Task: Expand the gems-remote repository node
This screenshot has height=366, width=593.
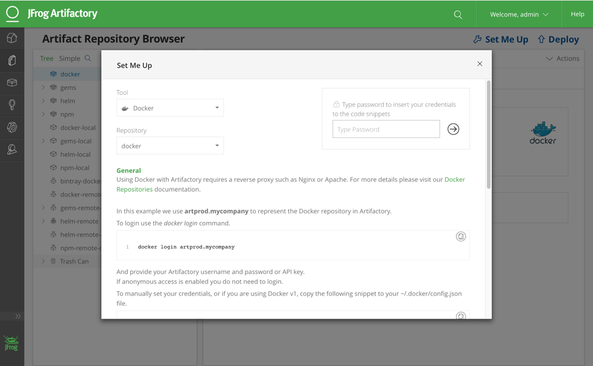Action: pyautogui.click(x=43, y=208)
